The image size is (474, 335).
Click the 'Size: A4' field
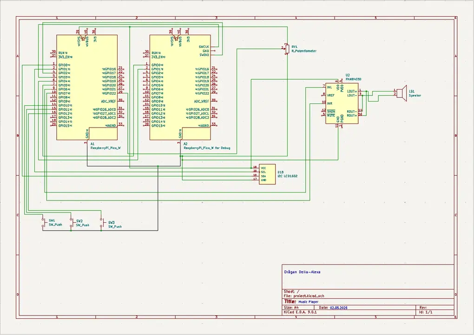291,308
